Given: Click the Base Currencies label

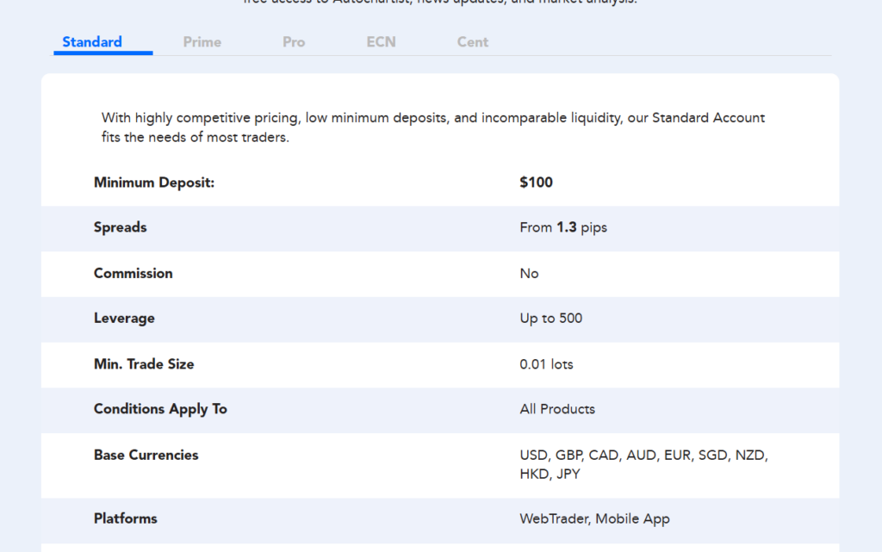Looking at the screenshot, I should pyautogui.click(x=146, y=455).
